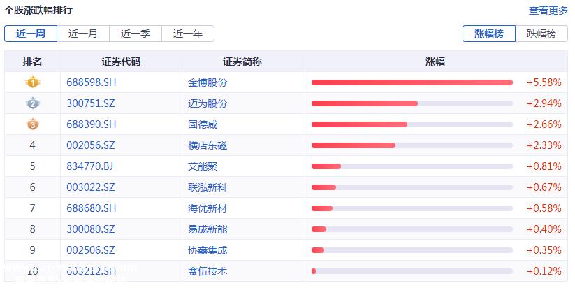This screenshot has height=288, width=575.
Task: Open 海优新材 stock name link
Action: 208,208
